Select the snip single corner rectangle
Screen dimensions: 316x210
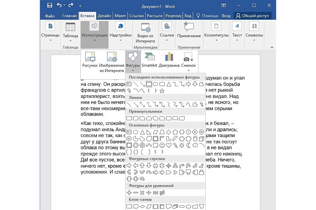(142, 118)
